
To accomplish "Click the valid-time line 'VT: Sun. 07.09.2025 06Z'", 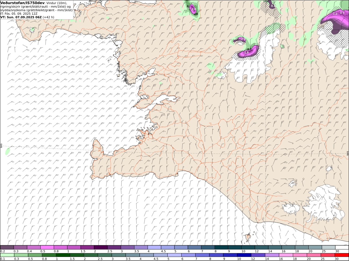I will pos(21,17).
